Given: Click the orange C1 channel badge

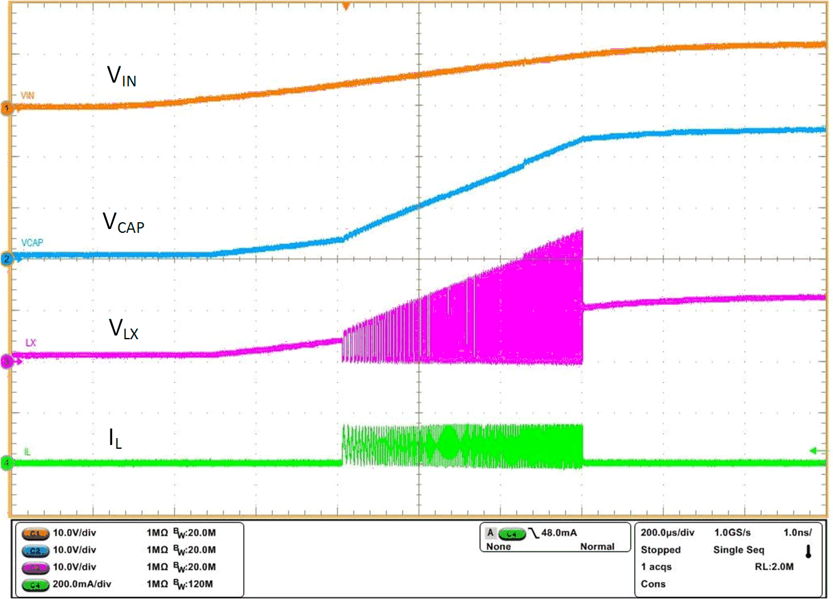Looking at the screenshot, I should pyautogui.click(x=35, y=533).
